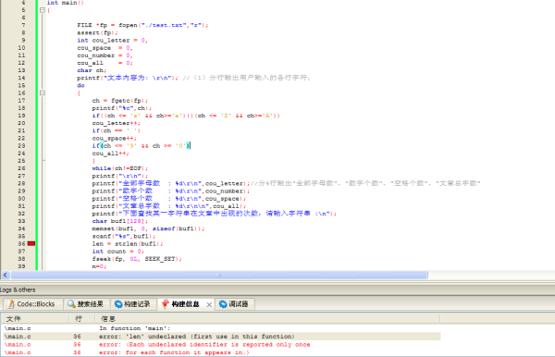Click the "ch = fgetc(fp);" code line

pos(120,101)
